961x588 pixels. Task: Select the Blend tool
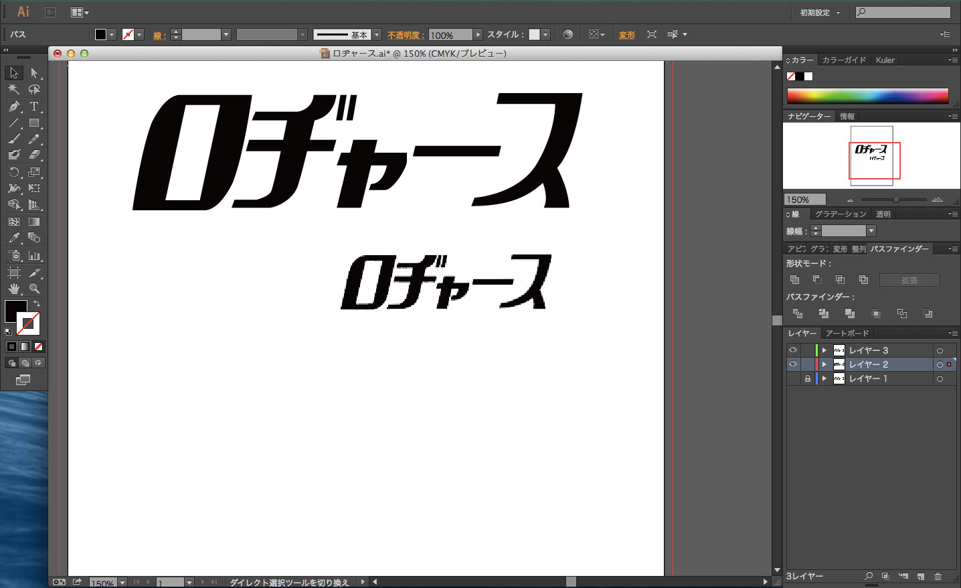click(x=34, y=238)
